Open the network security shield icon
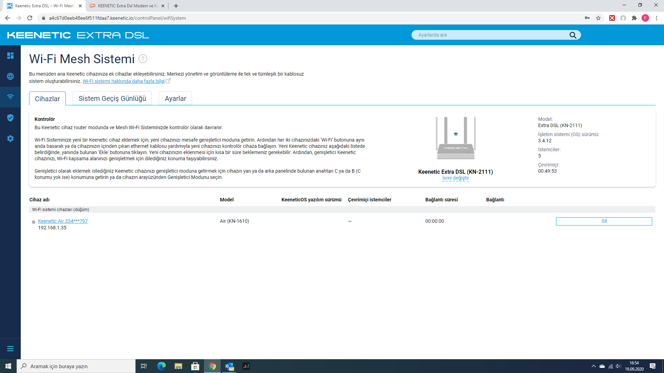Image resolution: width=664 pixels, height=373 pixels. click(10, 118)
